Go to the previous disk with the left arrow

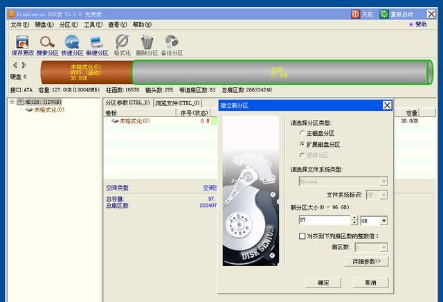pyautogui.click(x=15, y=65)
